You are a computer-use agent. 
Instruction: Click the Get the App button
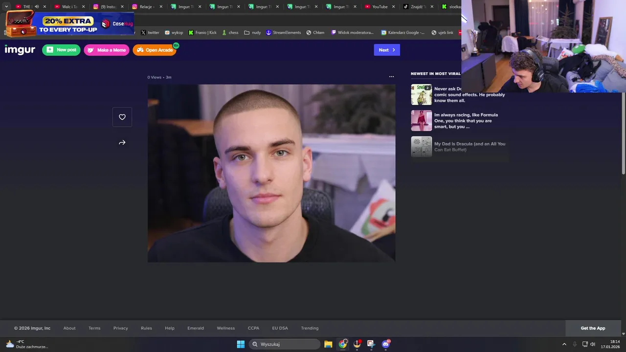[593, 328]
